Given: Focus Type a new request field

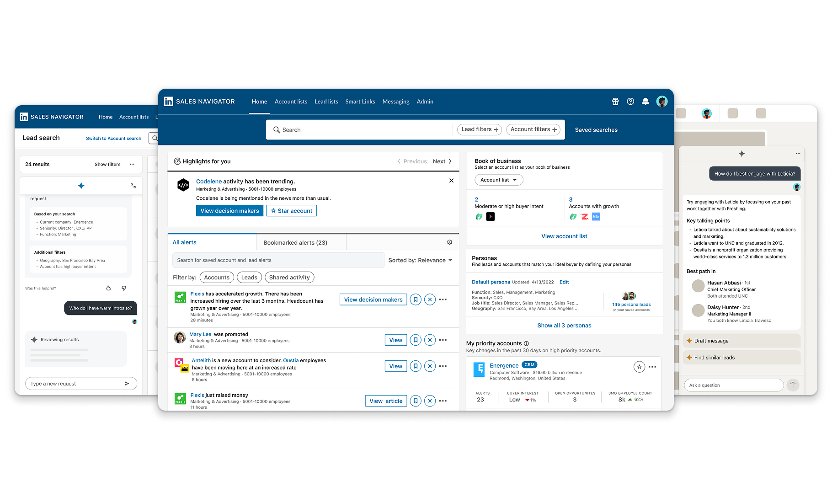Looking at the screenshot, I should (x=81, y=384).
